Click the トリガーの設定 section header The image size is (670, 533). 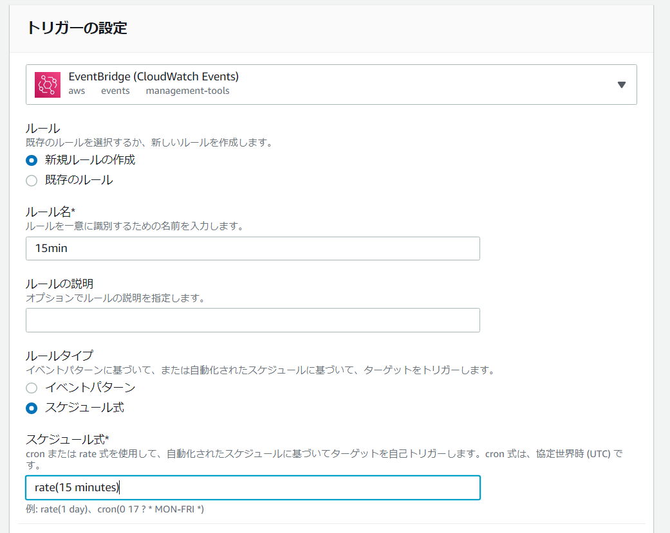pyautogui.click(x=58, y=28)
